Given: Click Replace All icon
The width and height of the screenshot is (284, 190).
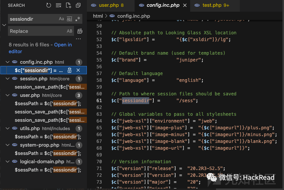Looking at the screenshot, I should [x=80, y=31].
